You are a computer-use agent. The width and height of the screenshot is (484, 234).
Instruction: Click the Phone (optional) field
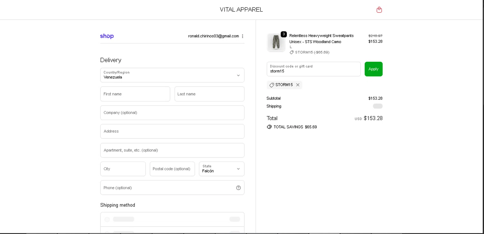click(x=172, y=188)
